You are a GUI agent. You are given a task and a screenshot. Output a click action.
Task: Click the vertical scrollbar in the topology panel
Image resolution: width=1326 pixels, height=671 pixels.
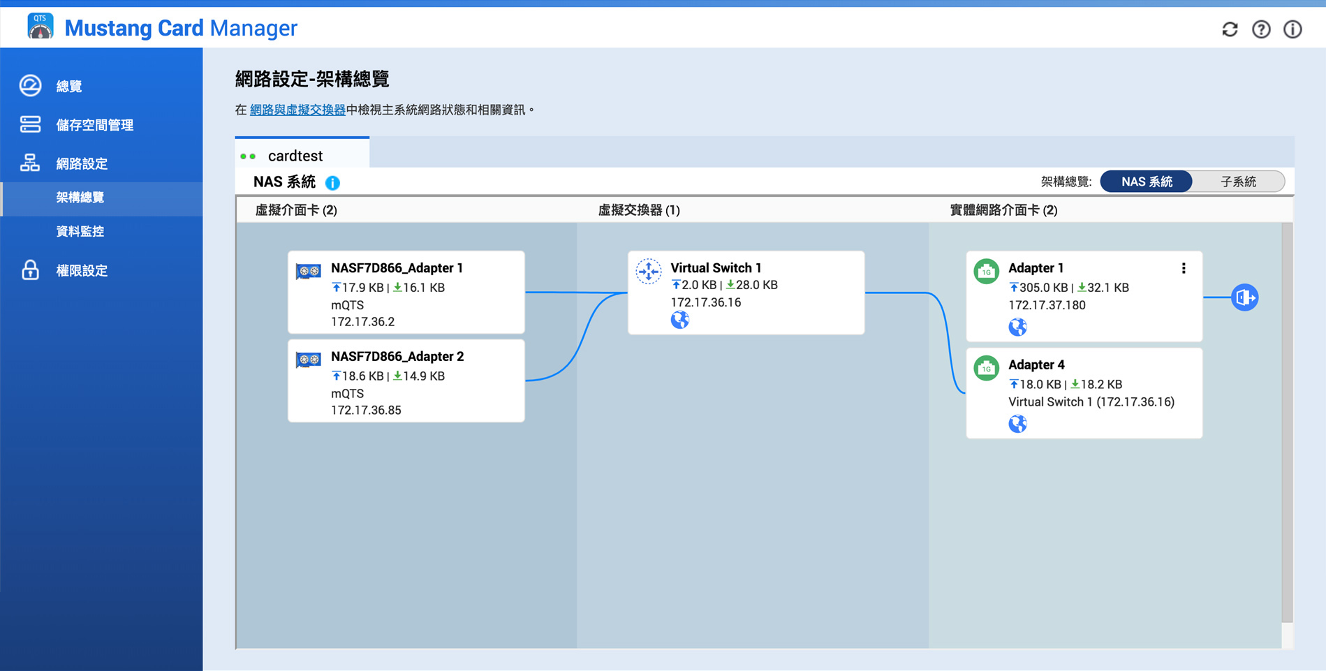(x=1287, y=419)
